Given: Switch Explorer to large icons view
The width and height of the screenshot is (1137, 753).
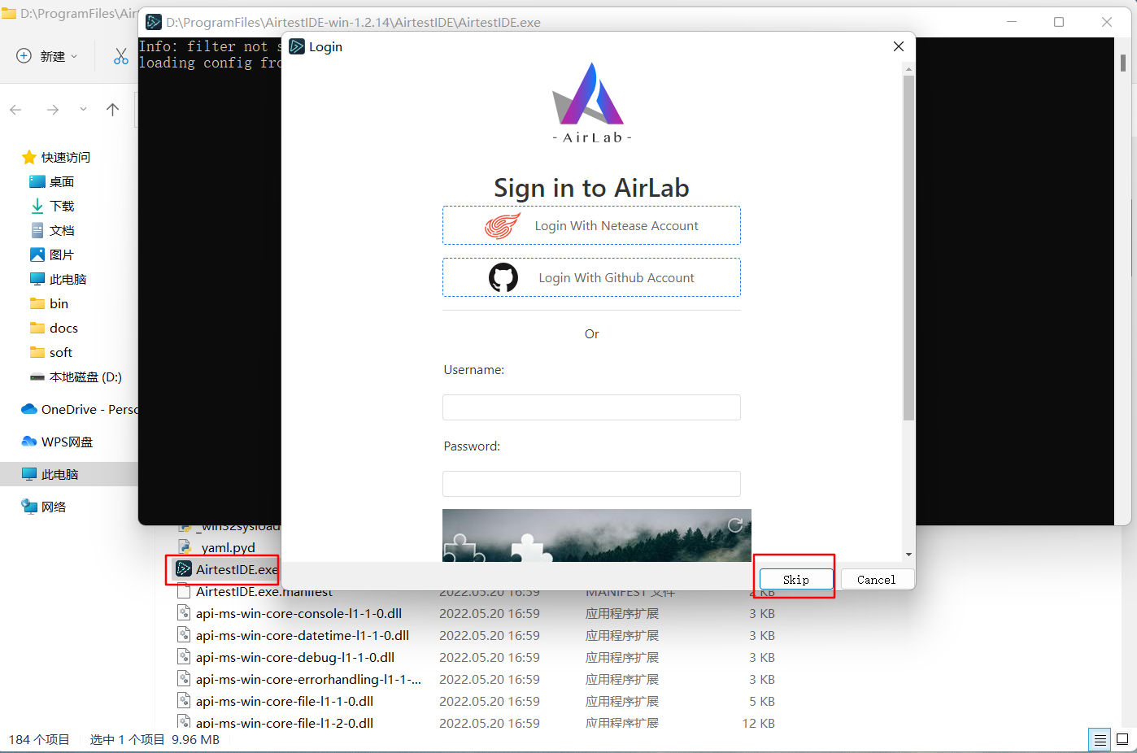Looking at the screenshot, I should 1122,739.
